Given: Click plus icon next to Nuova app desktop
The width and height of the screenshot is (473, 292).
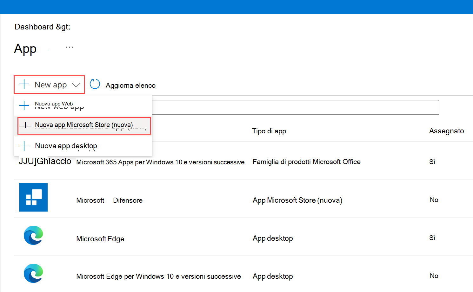Looking at the screenshot, I should coord(24,146).
